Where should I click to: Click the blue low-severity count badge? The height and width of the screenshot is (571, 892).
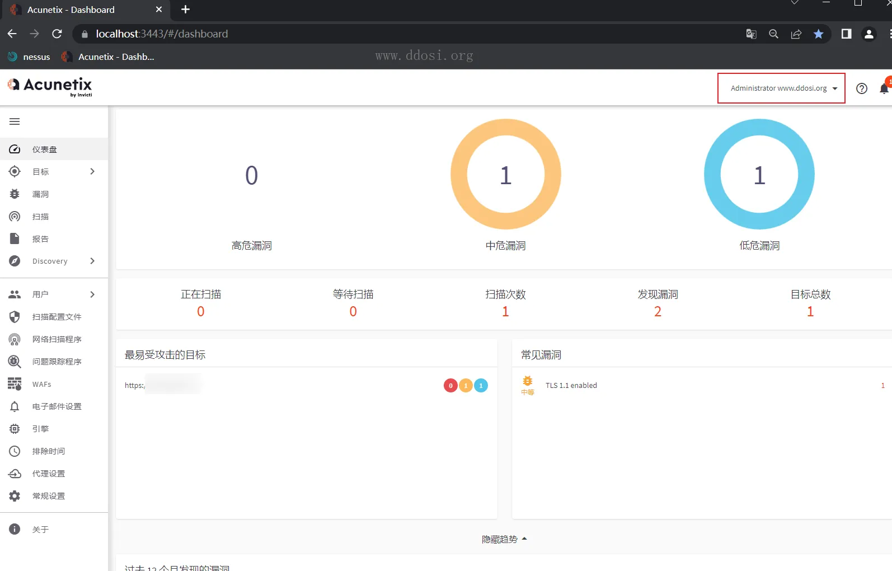[481, 386]
